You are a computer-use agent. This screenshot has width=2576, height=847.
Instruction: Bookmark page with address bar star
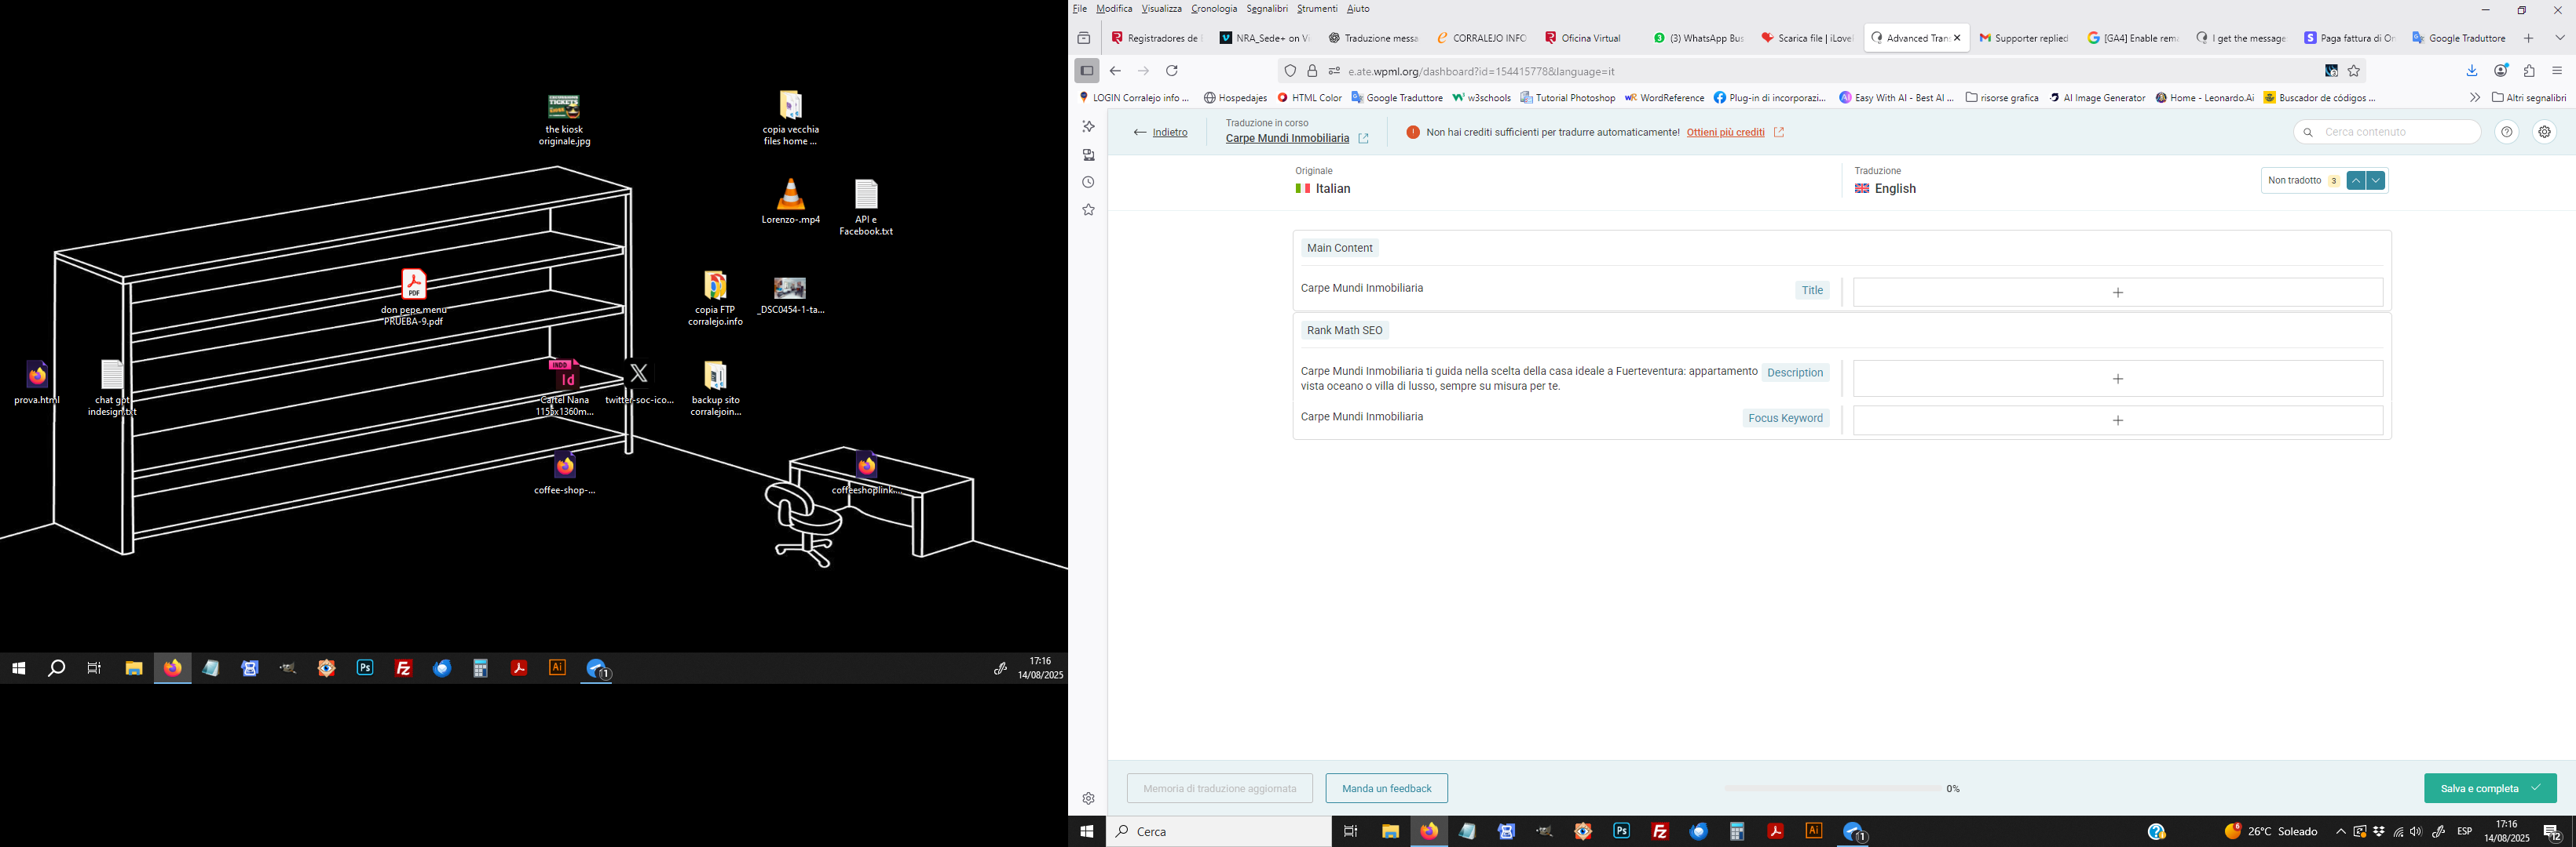coord(2354,71)
